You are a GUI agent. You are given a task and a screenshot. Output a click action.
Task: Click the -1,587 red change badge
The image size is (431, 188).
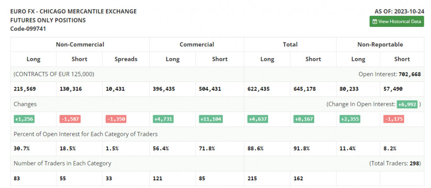pos(70,119)
